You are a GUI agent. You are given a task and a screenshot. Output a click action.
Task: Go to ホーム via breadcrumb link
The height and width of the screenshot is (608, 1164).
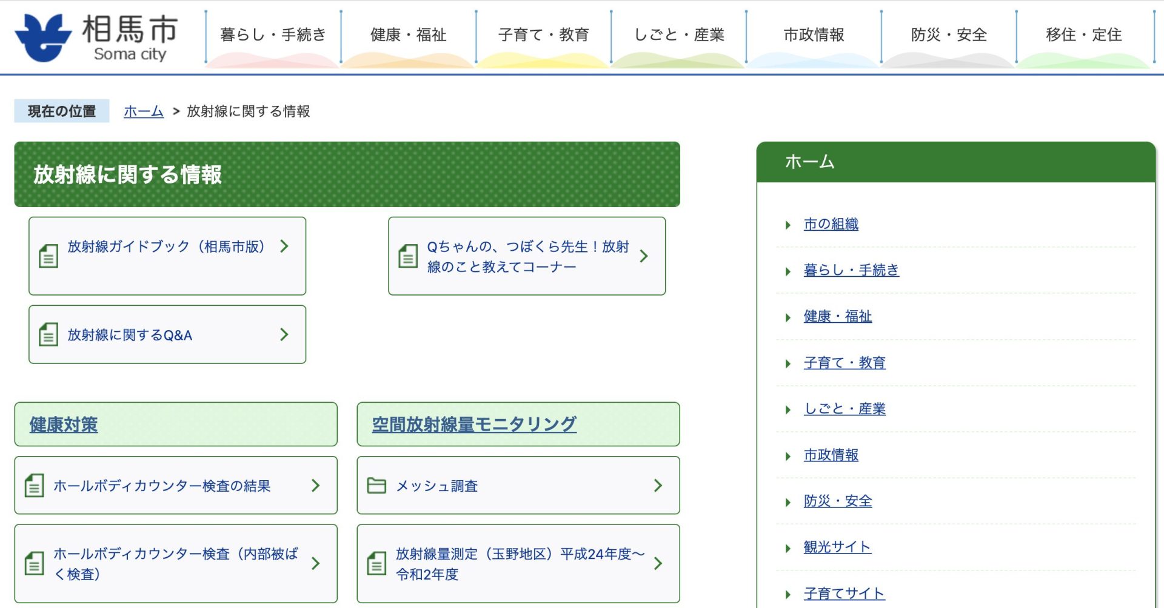tap(144, 111)
